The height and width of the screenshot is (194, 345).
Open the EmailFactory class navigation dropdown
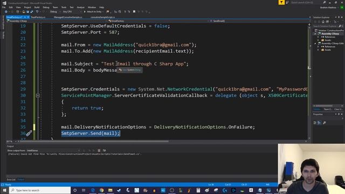pyautogui.click(x=159, y=21)
